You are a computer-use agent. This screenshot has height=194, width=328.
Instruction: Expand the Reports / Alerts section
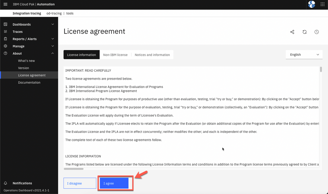tap(53, 39)
